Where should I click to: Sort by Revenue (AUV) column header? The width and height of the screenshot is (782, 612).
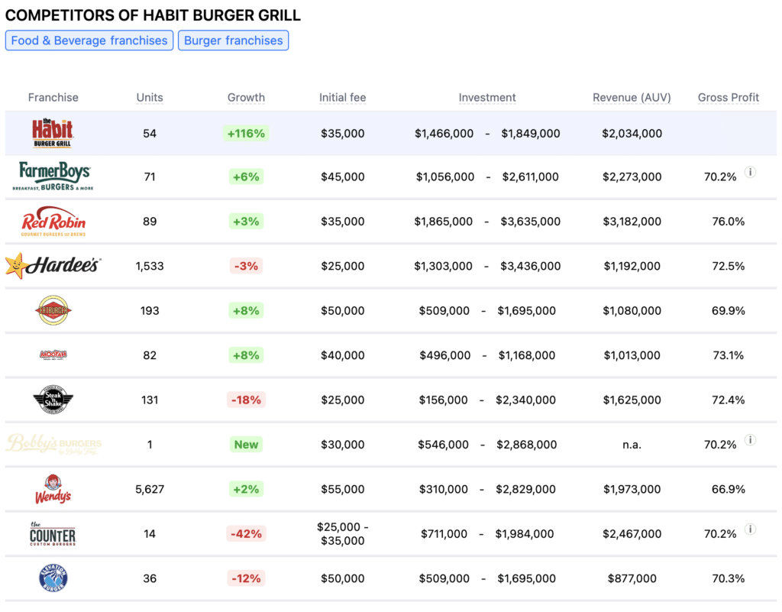(632, 97)
